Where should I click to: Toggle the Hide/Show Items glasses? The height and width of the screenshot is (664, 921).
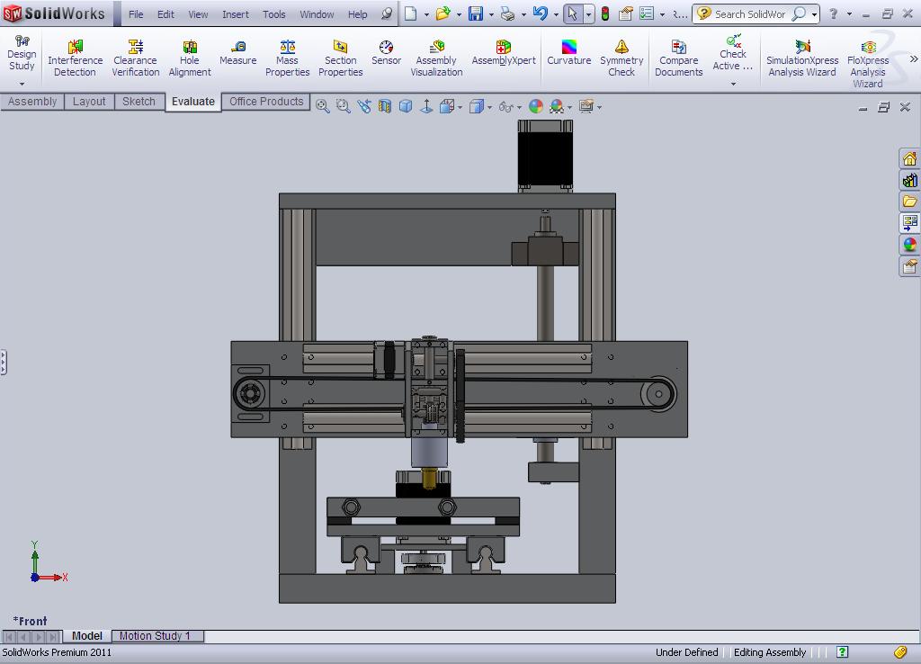(505, 105)
